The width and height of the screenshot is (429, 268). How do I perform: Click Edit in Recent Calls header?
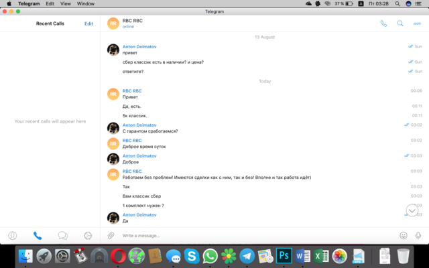coord(88,24)
